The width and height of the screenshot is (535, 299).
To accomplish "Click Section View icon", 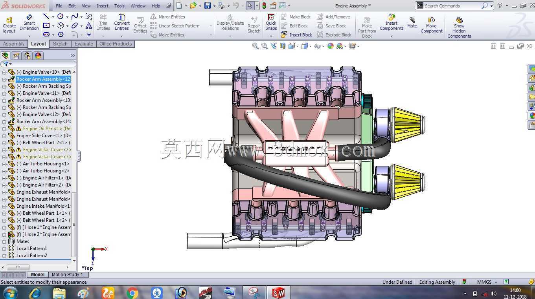I will pyautogui.click(x=283, y=46).
